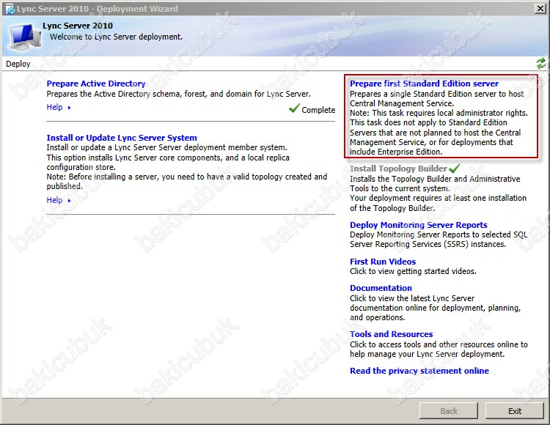Click the green checkmark next to Complete
The image size is (550, 425).
tap(294, 108)
